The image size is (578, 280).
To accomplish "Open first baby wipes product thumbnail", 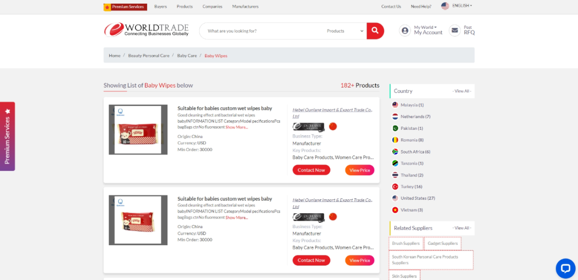I will coord(138,130).
